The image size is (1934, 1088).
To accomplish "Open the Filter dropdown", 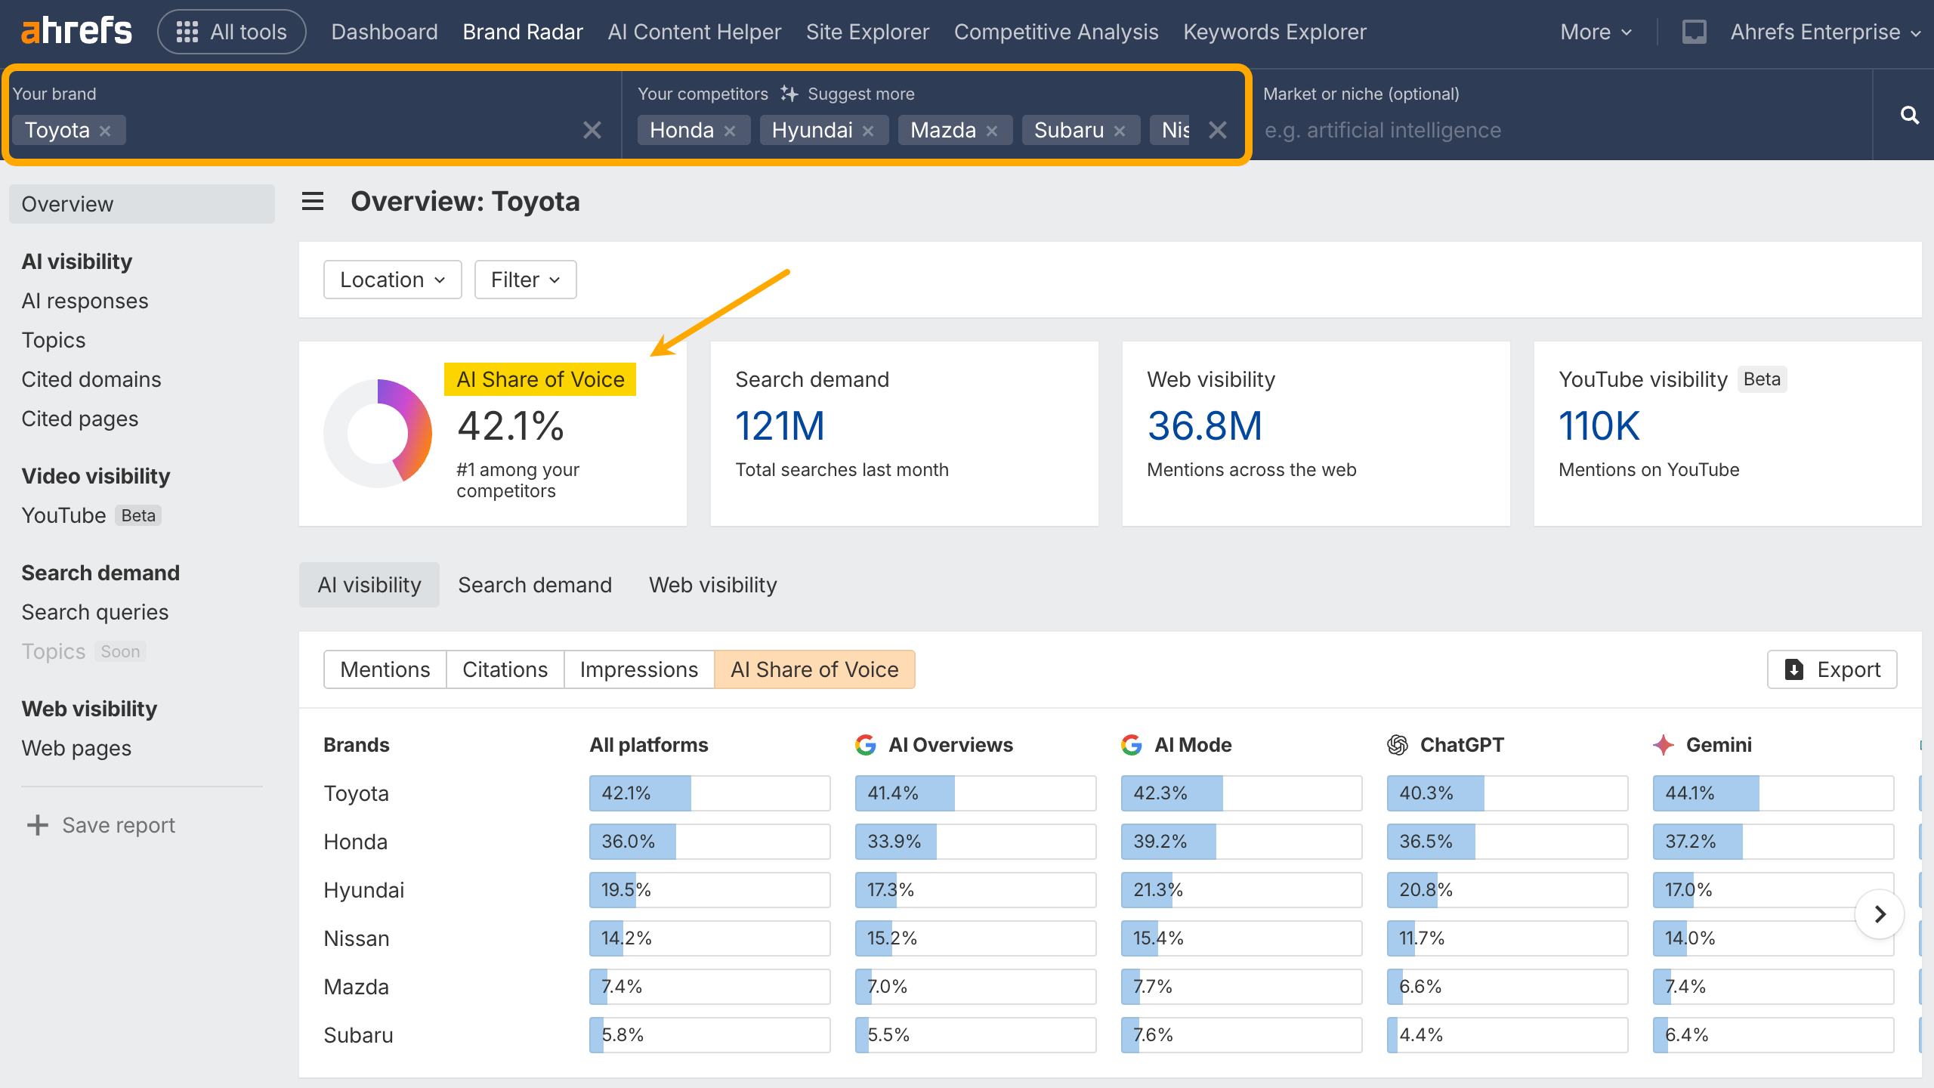I will pos(525,280).
